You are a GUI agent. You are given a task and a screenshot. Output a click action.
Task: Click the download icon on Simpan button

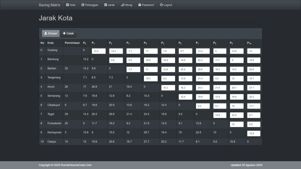(45, 33)
